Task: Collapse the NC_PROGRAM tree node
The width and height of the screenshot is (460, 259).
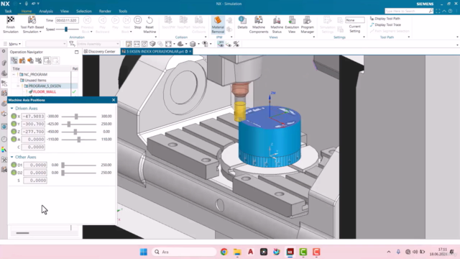Action: 14,75
